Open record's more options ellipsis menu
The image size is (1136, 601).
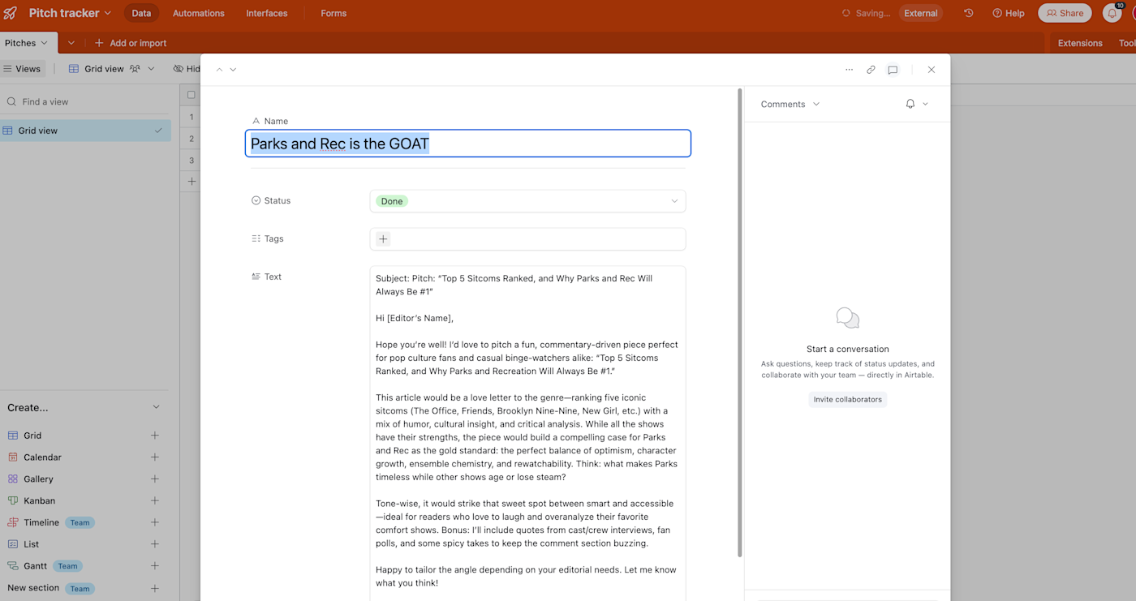tap(849, 70)
